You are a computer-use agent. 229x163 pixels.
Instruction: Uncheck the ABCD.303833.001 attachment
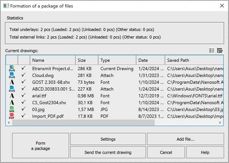24,88
